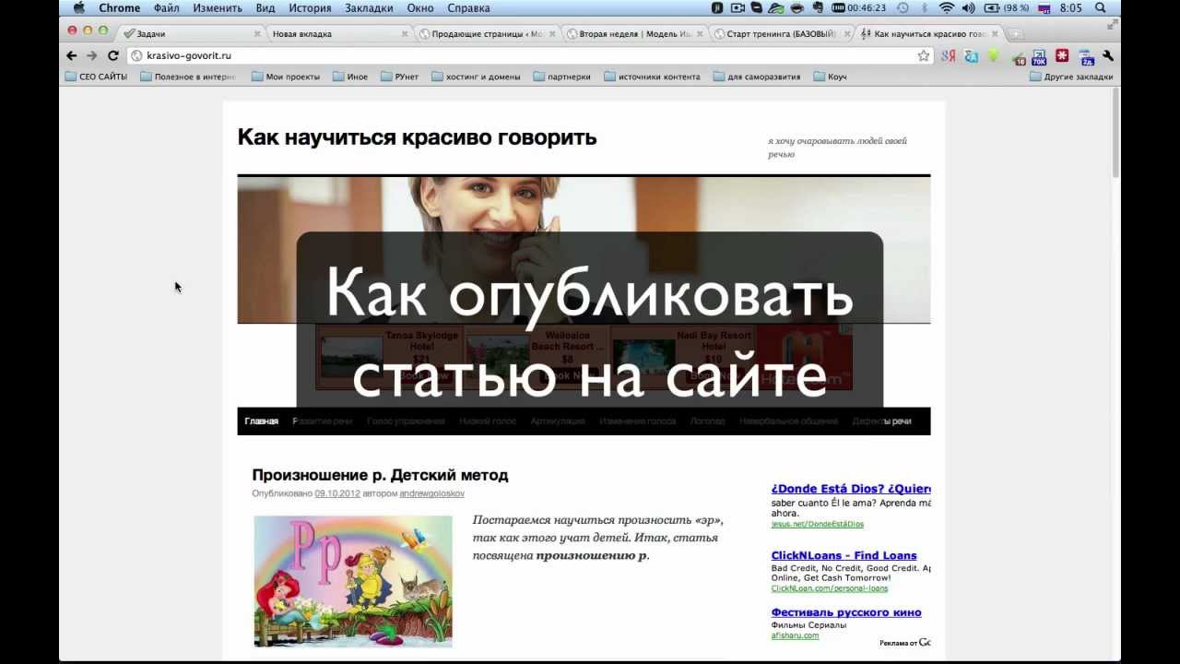Click the red asterisk extension icon

[1062, 55]
